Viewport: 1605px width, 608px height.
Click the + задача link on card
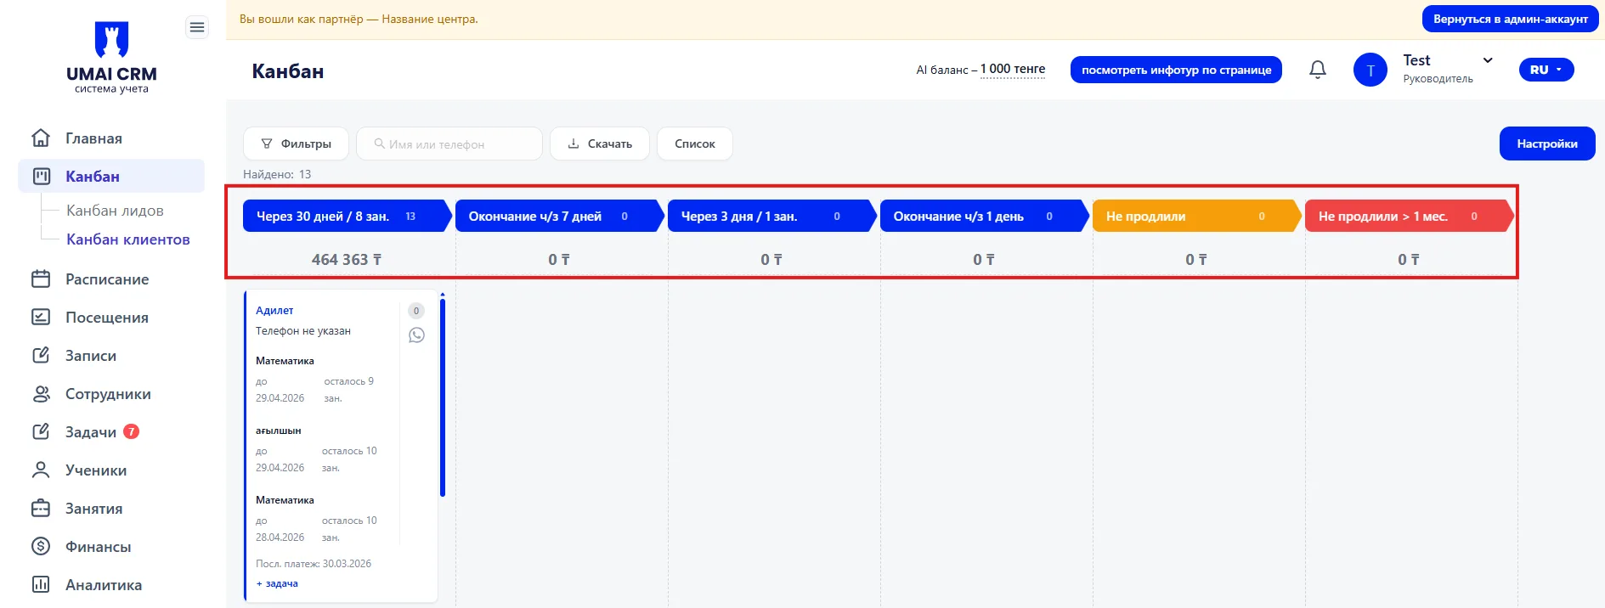[277, 583]
